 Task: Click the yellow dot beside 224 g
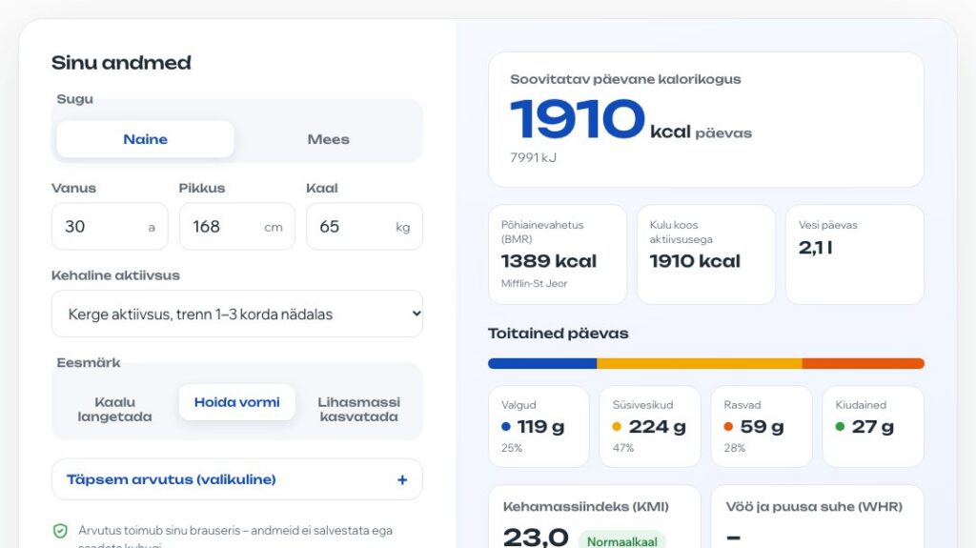point(617,427)
